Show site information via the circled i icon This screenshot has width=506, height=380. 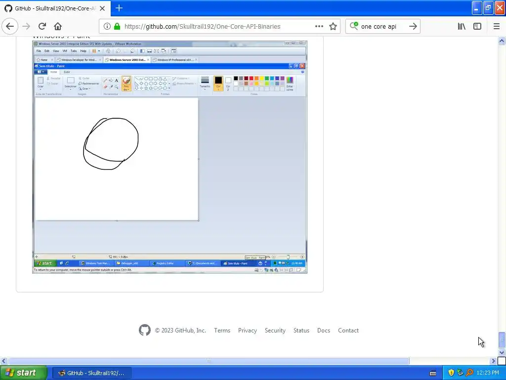(107, 27)
